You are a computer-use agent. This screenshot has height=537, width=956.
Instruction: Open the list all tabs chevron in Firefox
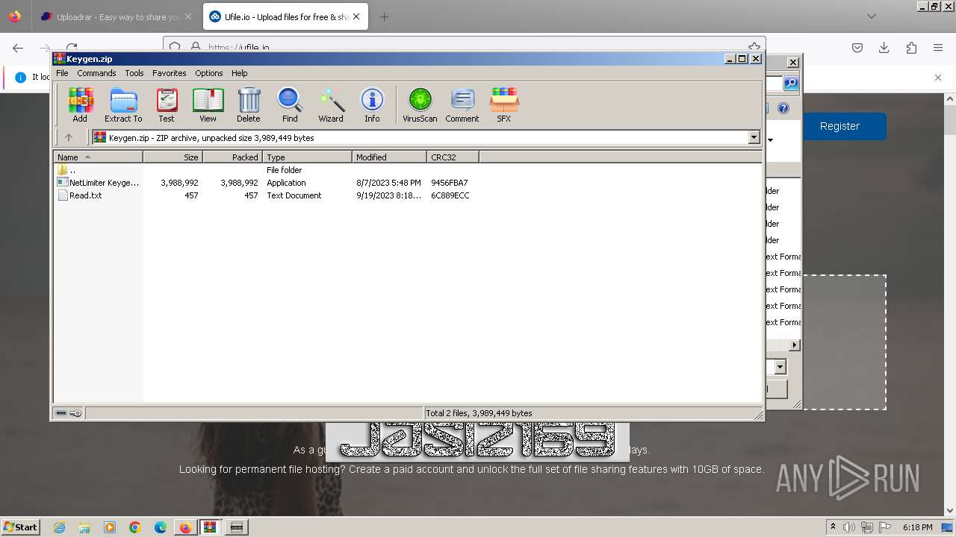pyautogui.click(x=872, y=16)
